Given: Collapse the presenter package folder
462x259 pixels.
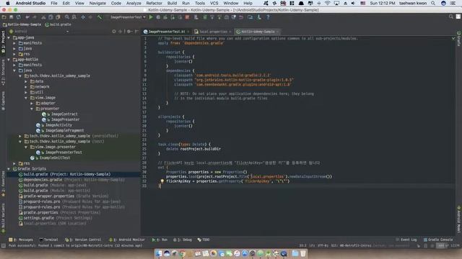Looking at the screenshot, I should pos(32,109).
